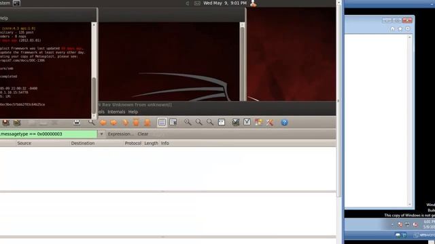Image resolution: width=435 pixels, height=244 pixels.
Task: Sort by the Destination column header
Action: pos(83,143)
